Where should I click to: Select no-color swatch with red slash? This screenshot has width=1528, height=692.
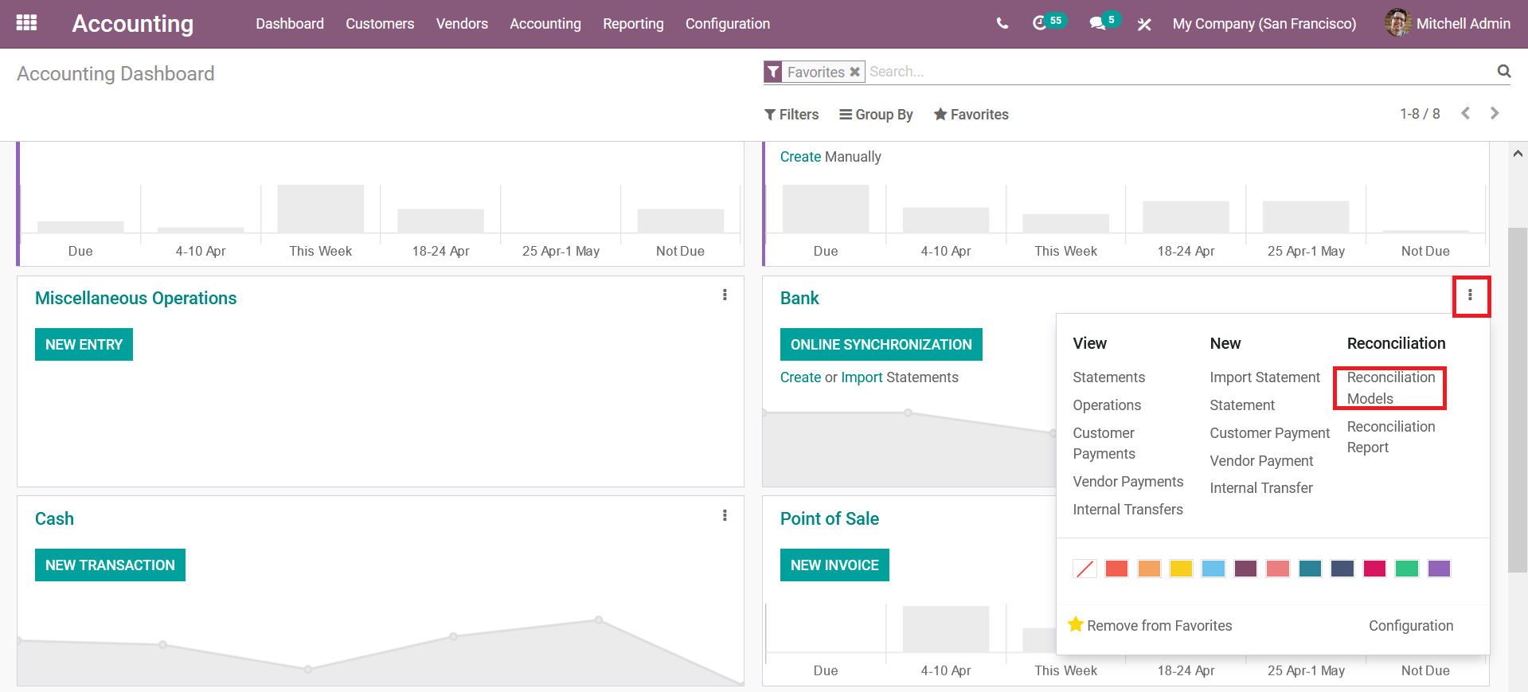click(x=1084, y=569)
